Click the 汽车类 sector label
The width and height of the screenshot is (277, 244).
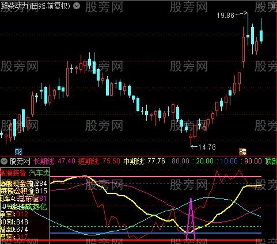(39, 173)
